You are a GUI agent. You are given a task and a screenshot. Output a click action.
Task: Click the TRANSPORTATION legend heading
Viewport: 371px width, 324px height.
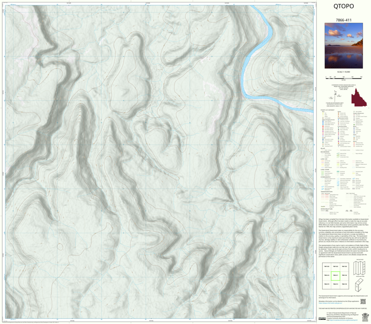coord(326,192)
